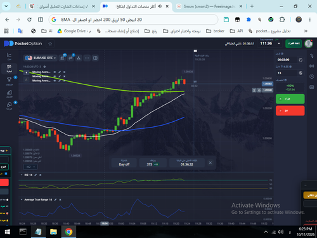Open the Windows Start menu
Screen dimensions: 317x238
coord(7,232)
